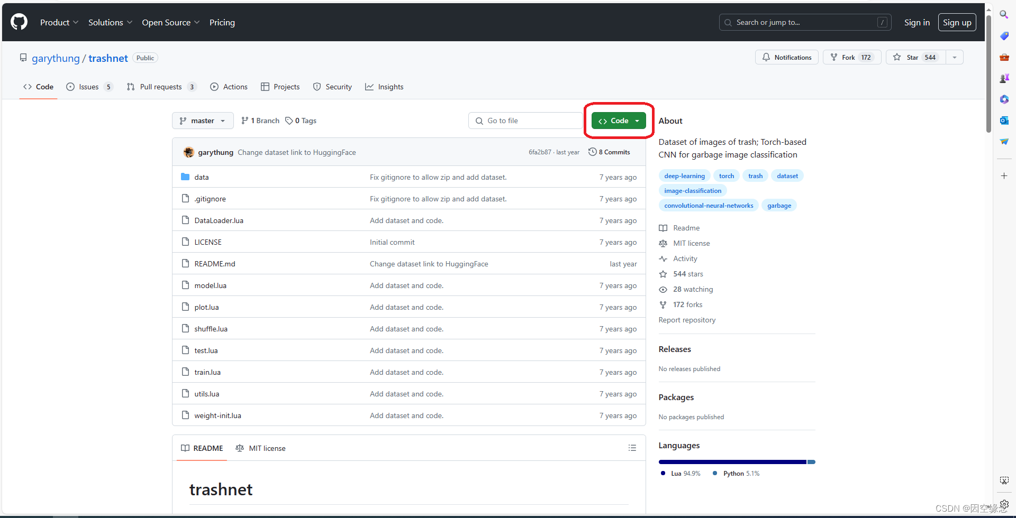Click the Sign in link
Viewport: 1016px width, 518px height.
917,22
